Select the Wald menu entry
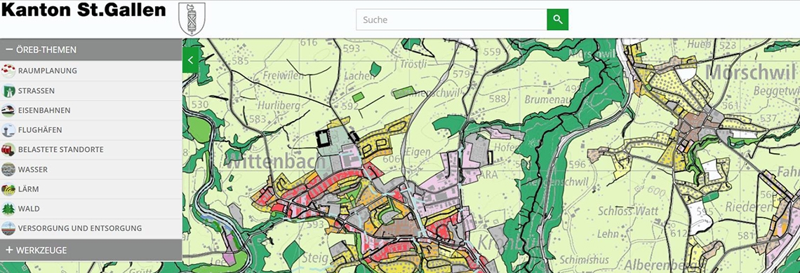 [91, 209]
